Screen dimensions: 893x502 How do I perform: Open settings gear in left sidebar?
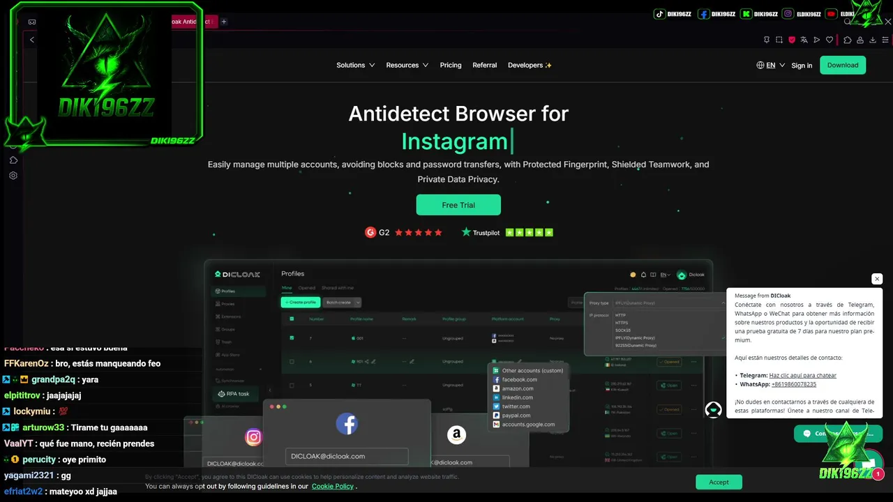pyautogui.click(x=13, y=176)
